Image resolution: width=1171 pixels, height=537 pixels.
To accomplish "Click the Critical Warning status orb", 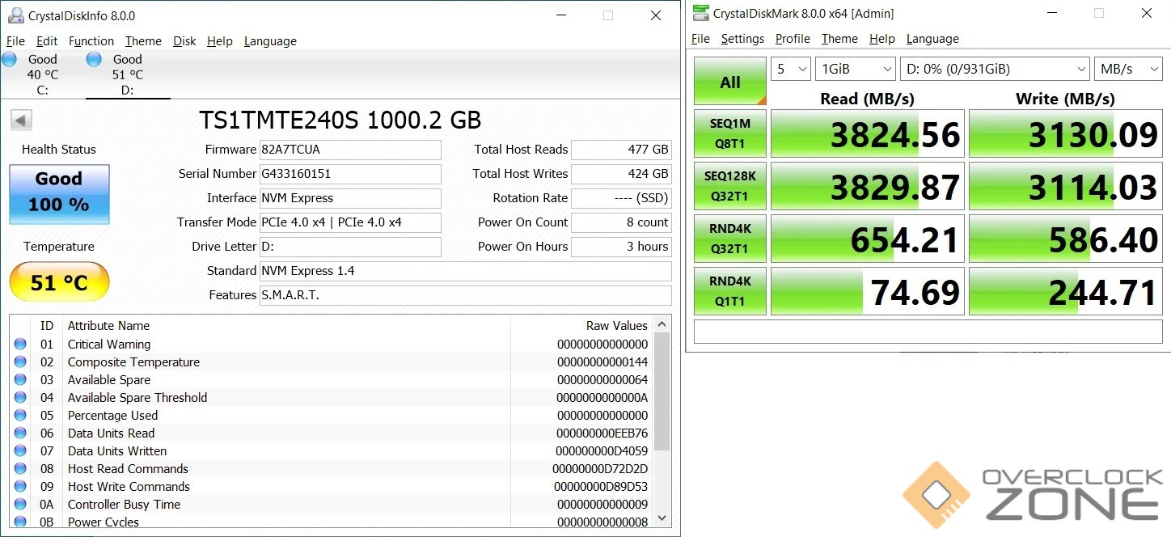I will (20, 345).
